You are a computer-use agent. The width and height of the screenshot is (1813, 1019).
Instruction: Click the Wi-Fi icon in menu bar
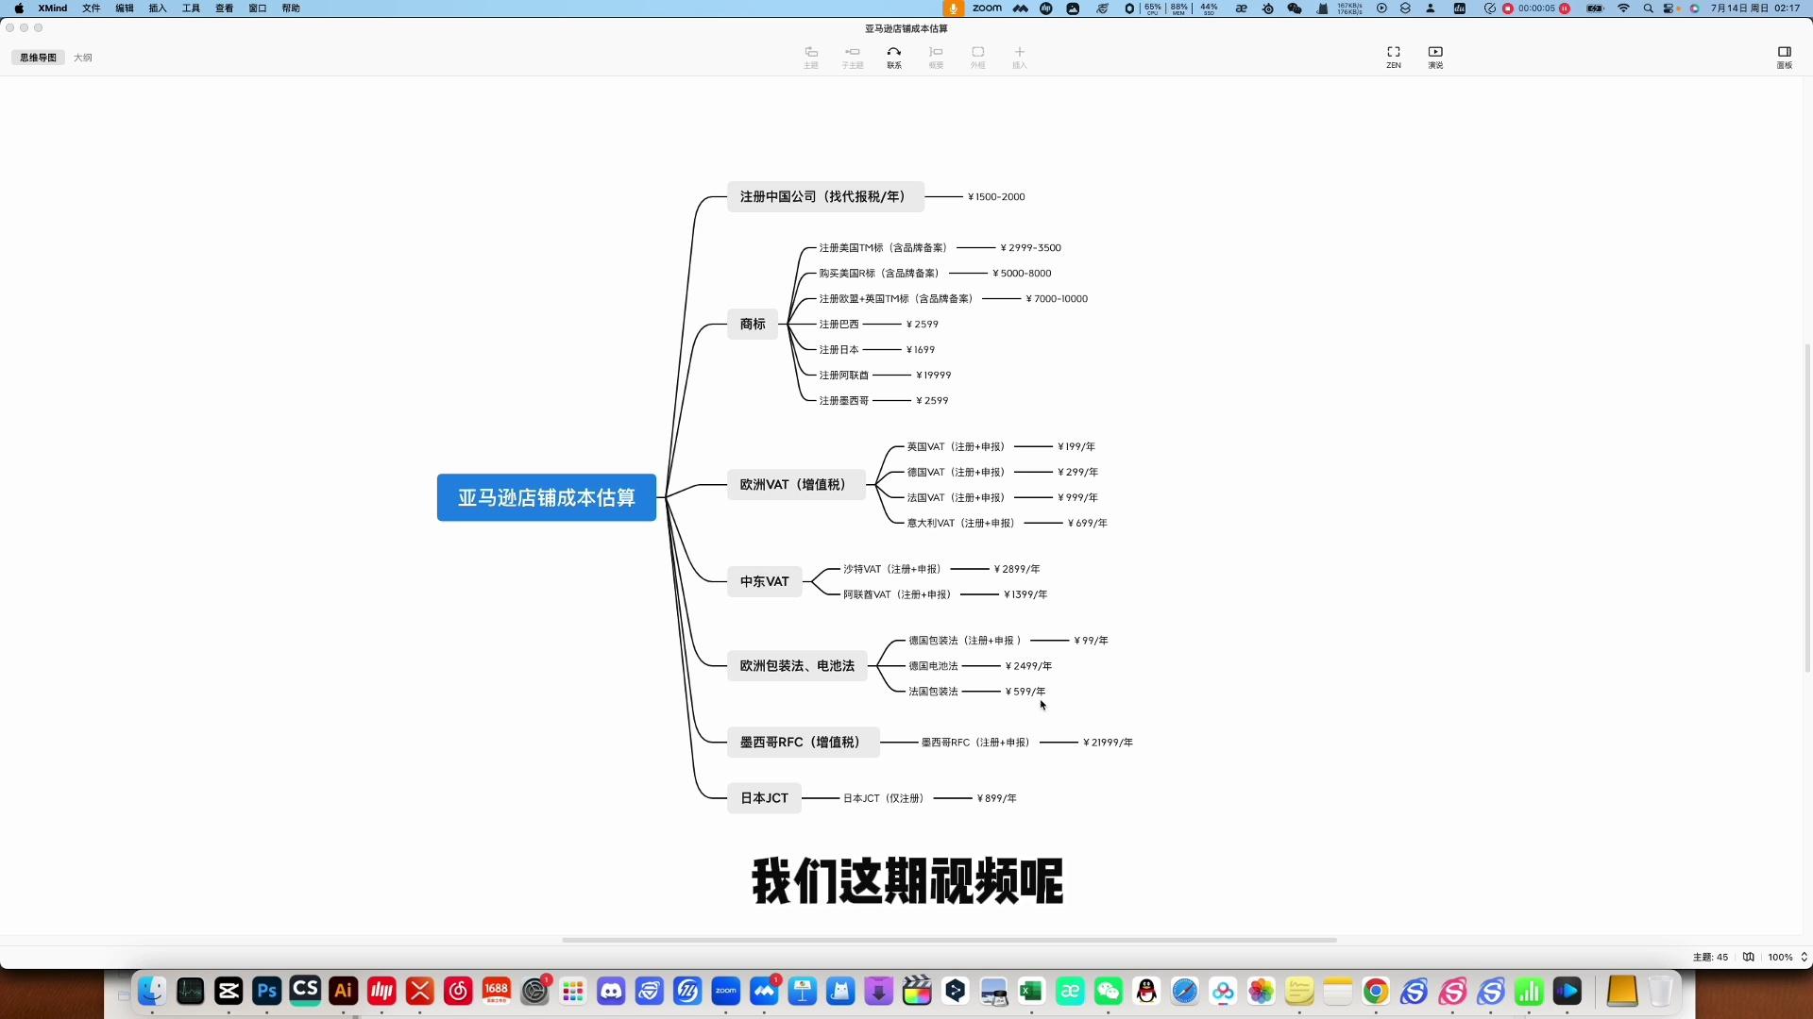coord(1623,8)
